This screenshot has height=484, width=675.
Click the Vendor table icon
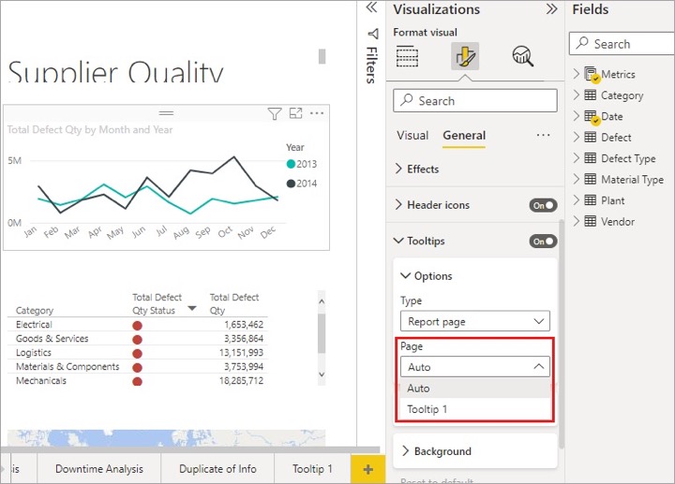[591, 221]
